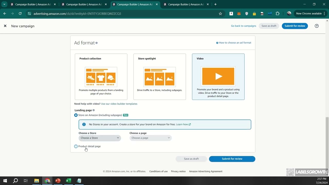Click Go back to campaigns link

243,26
